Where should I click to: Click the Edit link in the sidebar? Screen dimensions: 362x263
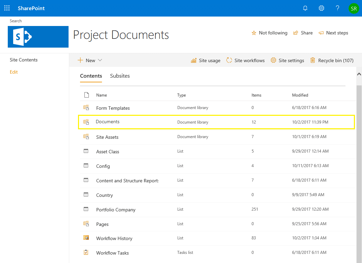tap(14, 72)
